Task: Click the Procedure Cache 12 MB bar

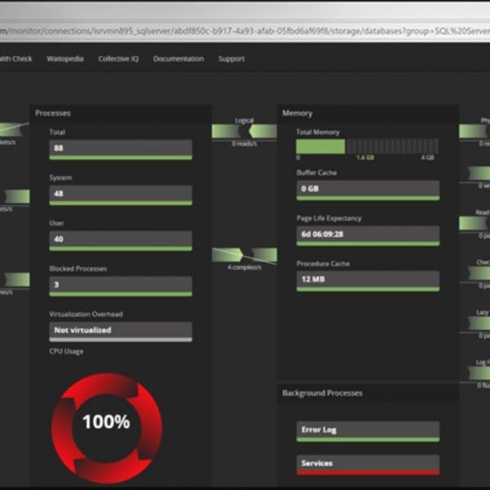Action: coord(367,281)
